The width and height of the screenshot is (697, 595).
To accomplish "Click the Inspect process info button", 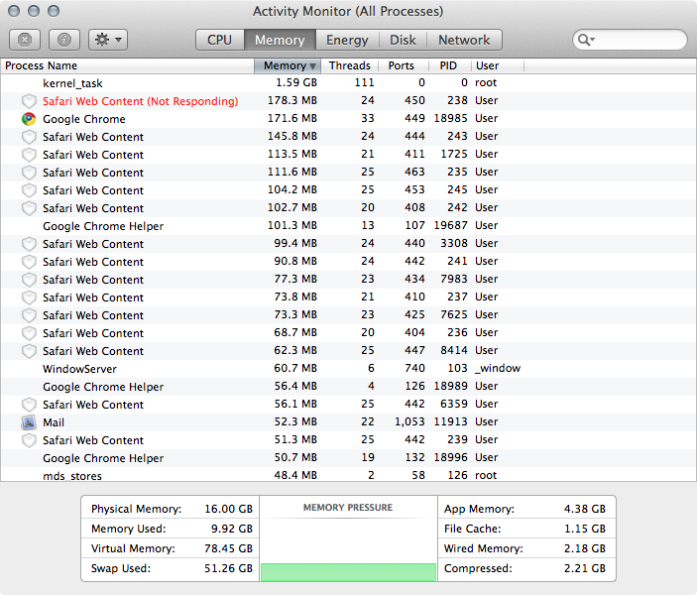I will [64, 40].
